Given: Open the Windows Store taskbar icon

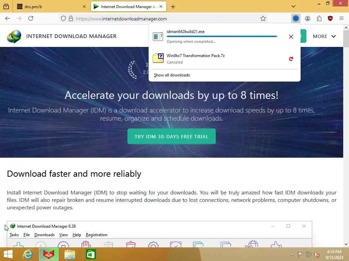Looking at the screenshot, I should click(x=91, y=254).
